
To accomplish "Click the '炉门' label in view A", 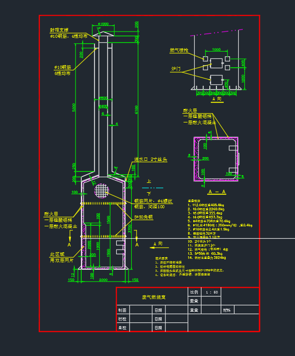I will (176, 69).
